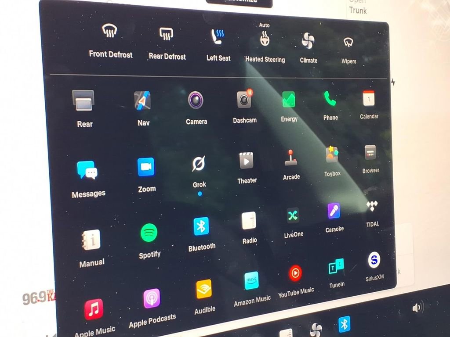Decrease volume with left chevron

[x=400, y=312]
